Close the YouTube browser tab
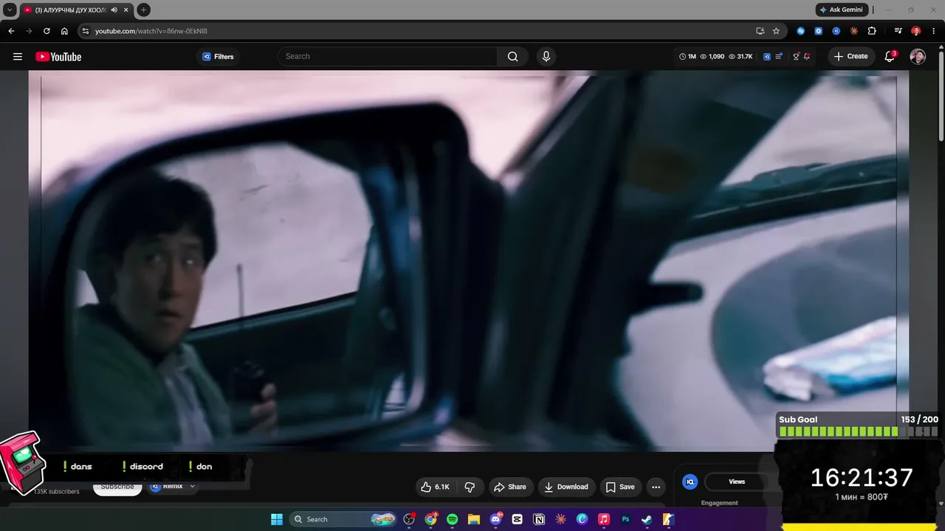 126,10
